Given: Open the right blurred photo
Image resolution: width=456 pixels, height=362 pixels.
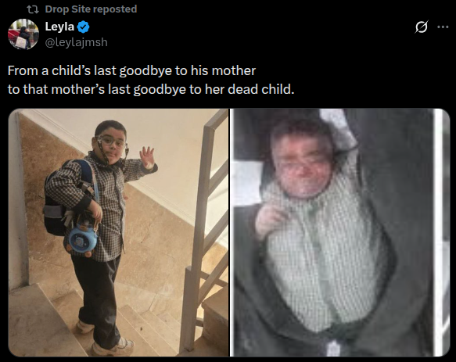Looking at the screenshot, I should 339,232.
